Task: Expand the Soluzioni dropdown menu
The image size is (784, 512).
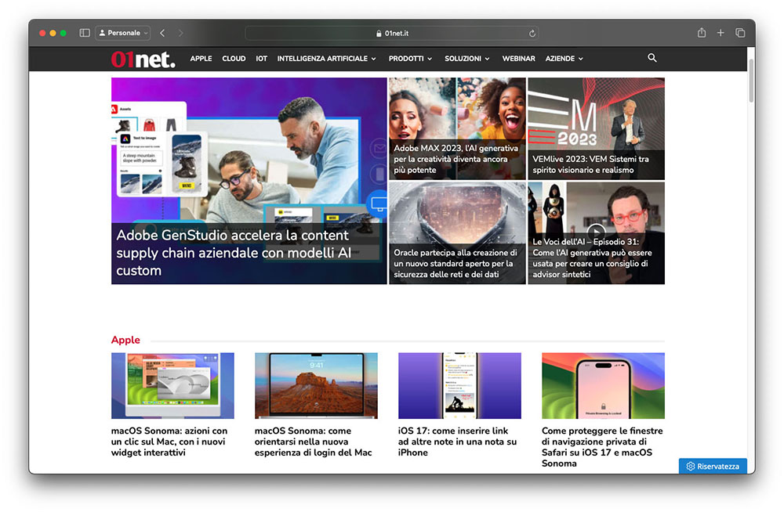Action: pyautogui.click(x=466, y=59)
